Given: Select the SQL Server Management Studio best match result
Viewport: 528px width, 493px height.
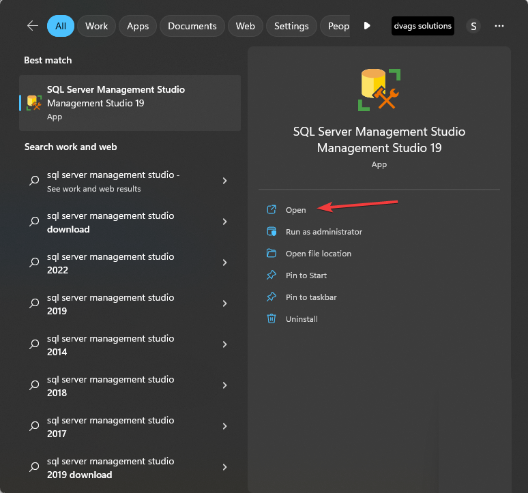Looking at the screenshot, I should (x=130, y=103).
